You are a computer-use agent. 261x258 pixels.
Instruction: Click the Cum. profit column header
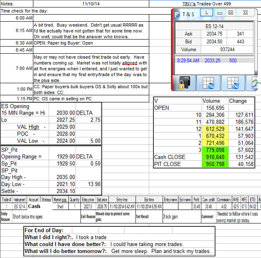tap(208, 200)
